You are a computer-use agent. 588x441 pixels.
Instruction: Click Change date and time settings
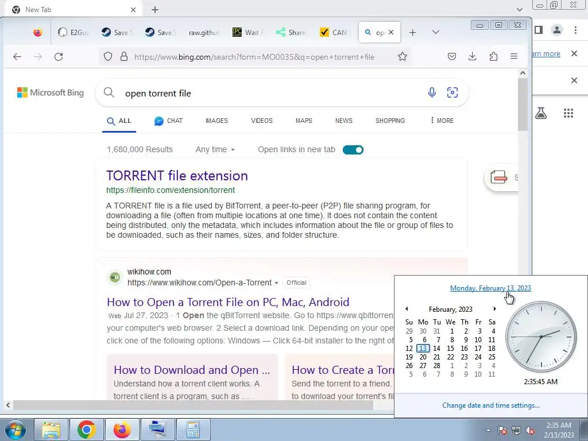491,405
